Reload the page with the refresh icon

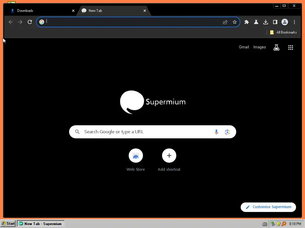pyautogui.click(x=30, y=22)
